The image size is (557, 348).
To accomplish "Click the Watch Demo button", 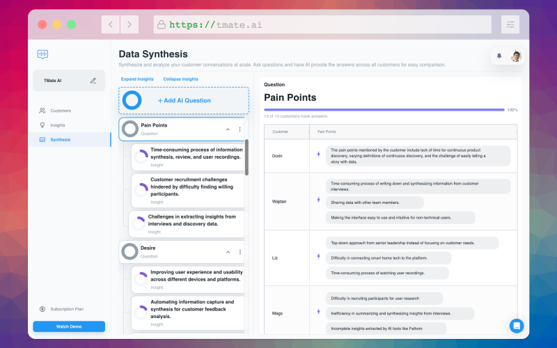I will click(x=69, y=326).
